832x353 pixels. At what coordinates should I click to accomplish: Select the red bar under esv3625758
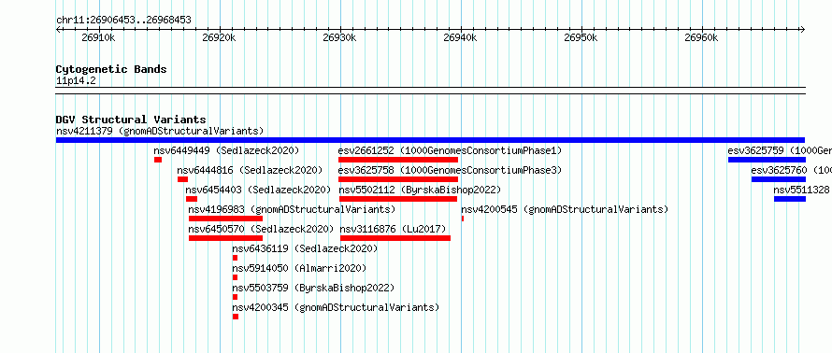pos(398,179)
